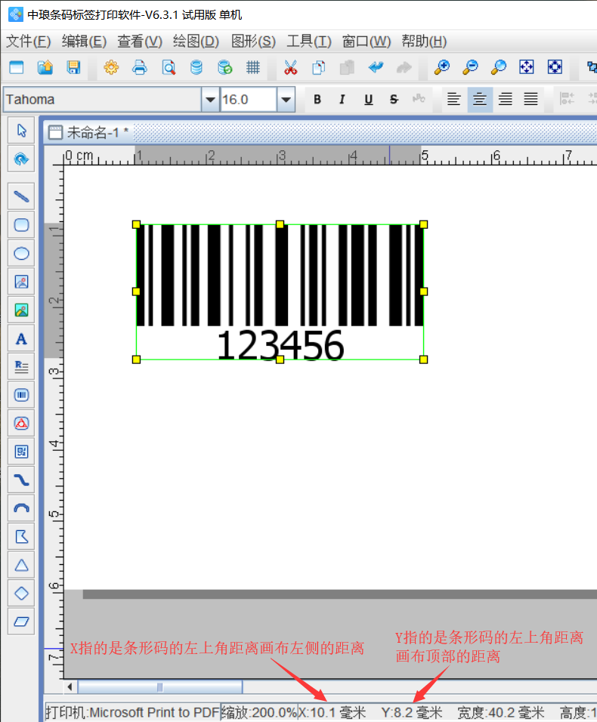Screen dimensions: 597x722
Task: Select the red triangle-circle tool
Action: click(x=21, y=424)
